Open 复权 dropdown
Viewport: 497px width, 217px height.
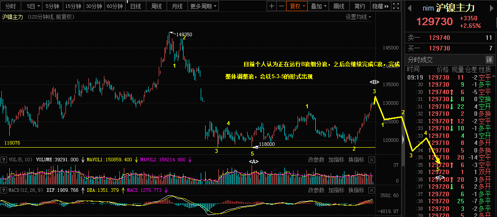tap(297, 6)
